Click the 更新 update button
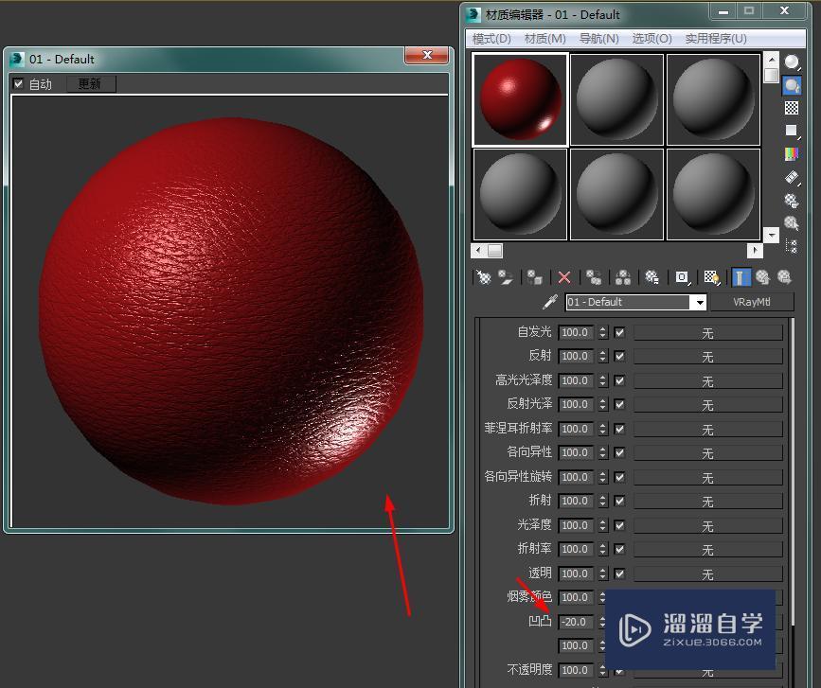 point(90,83)
